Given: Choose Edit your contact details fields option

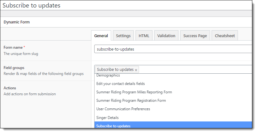Looking at the screenshot, I should (173, 84).
